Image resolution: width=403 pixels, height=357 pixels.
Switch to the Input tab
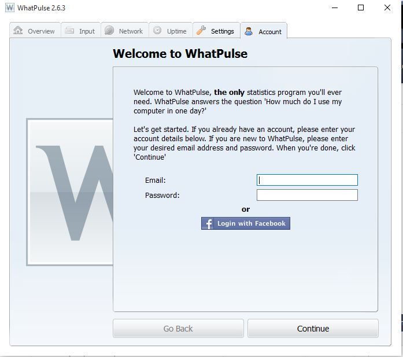coord(81,30)
